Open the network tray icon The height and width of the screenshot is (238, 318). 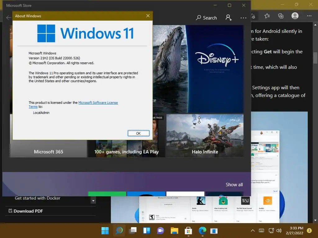click(x=271, y=231)
